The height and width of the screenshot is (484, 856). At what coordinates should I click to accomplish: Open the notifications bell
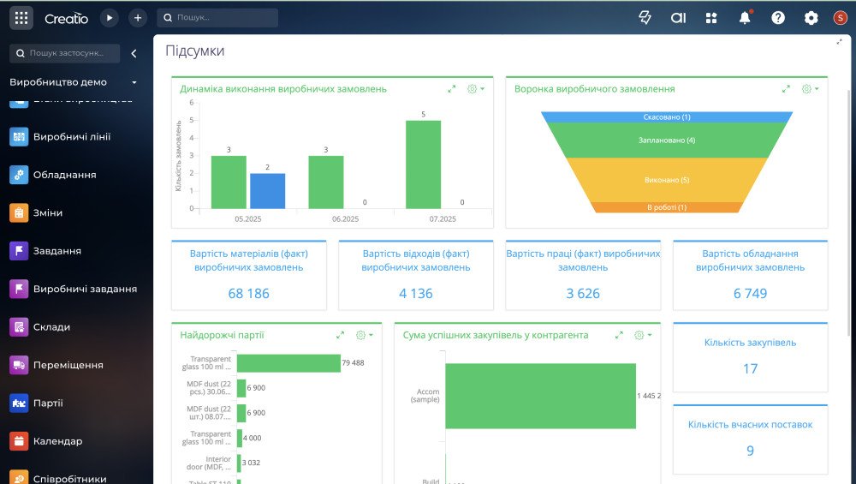pyautogui.click(x=745, y=18)
